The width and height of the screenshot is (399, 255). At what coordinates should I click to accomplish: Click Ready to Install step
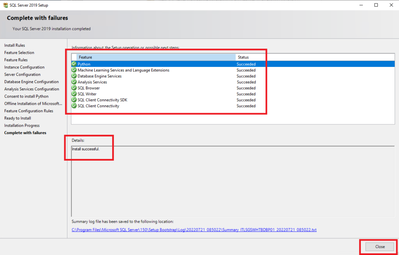click(18, 118)
